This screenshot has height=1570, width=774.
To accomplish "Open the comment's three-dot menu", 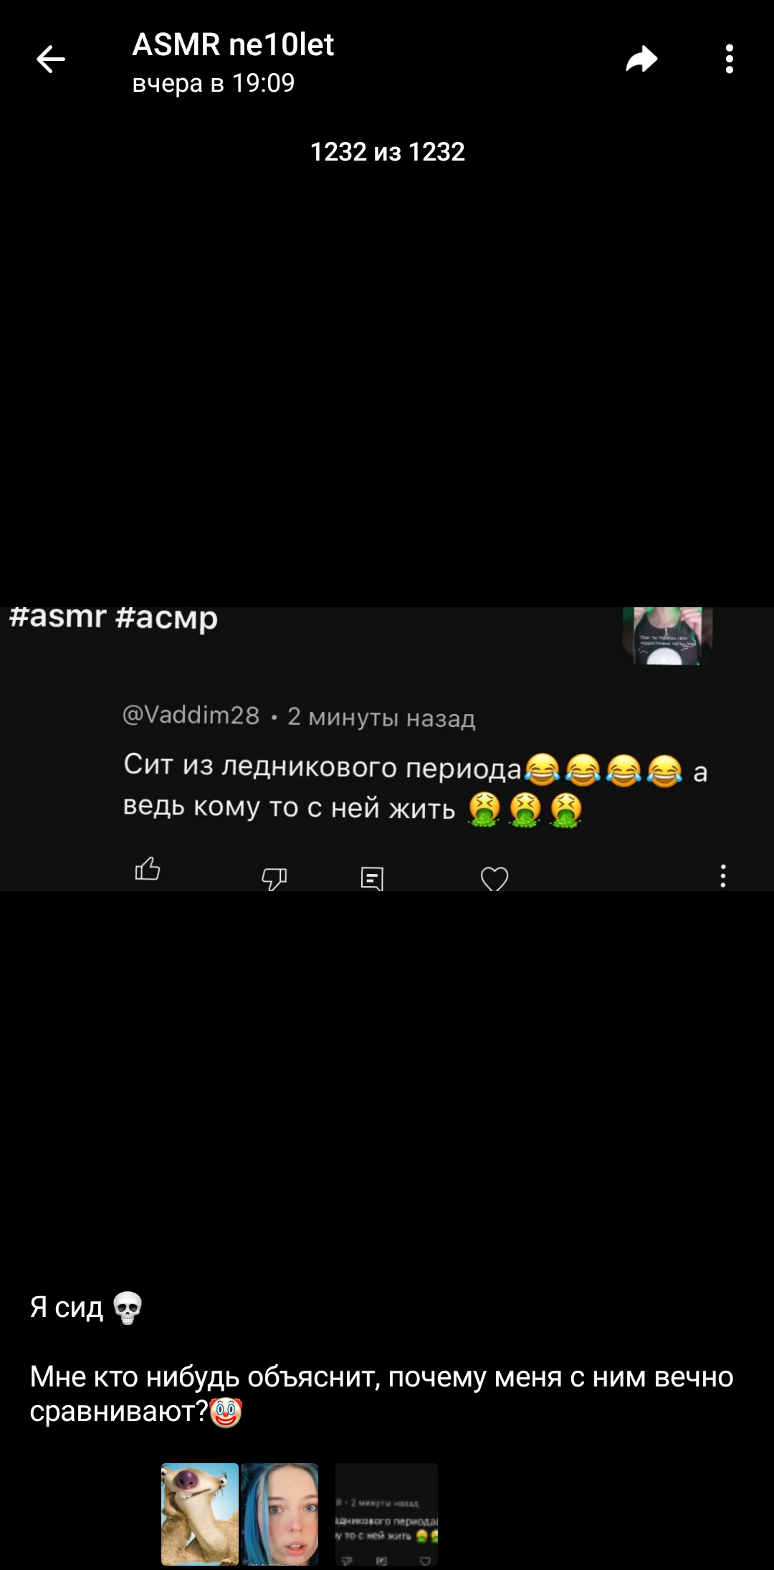I will [x=723, y=876].
